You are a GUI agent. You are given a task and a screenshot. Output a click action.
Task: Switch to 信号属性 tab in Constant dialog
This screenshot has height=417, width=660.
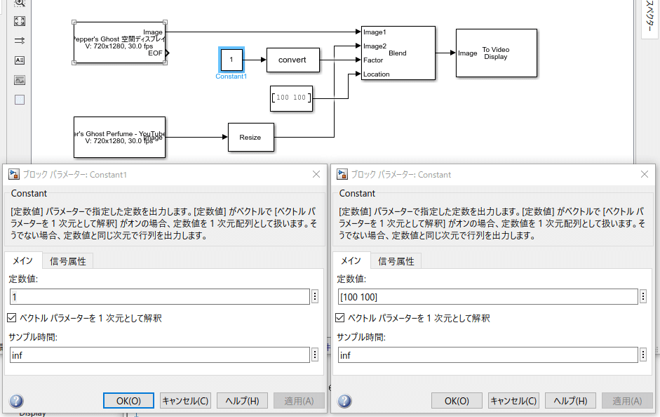coord(396,261)
